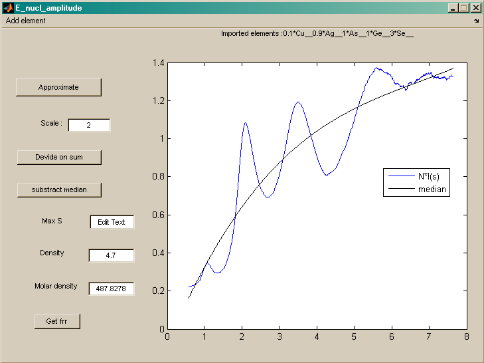The image size is (484, 363).
Task: Maximize the E_nucl_amplitude window
Action: point(463,8)
